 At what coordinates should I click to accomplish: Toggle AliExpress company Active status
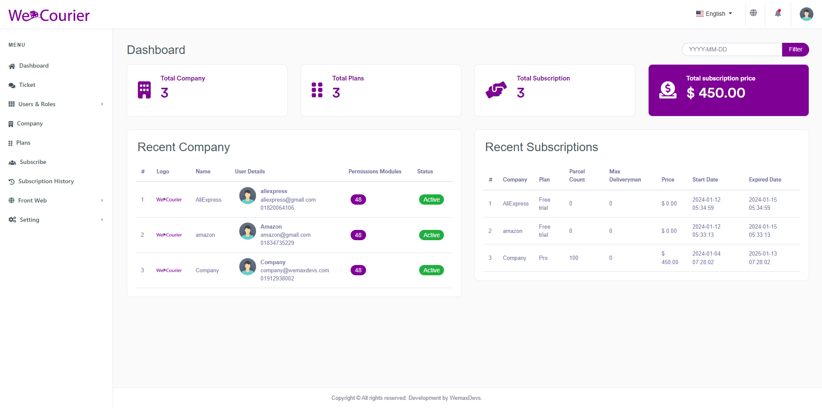coord(431,199)
